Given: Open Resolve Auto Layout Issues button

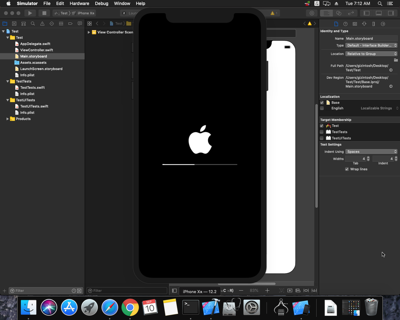Looking at the screenshot, I should 314,290.
